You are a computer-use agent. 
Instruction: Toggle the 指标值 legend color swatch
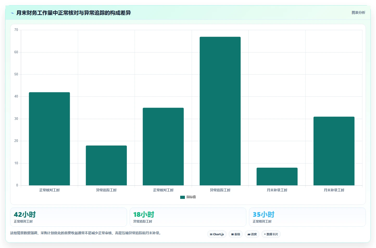[182, 197]
